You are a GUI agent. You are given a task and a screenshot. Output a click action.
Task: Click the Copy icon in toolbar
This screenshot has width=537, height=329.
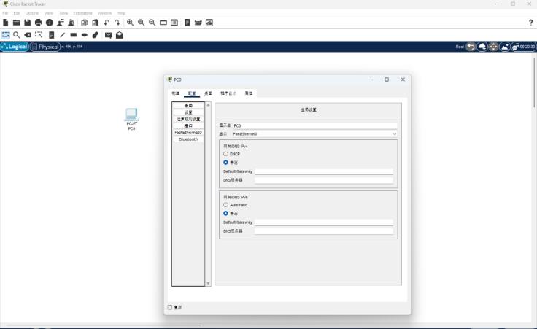pos(84,23)
